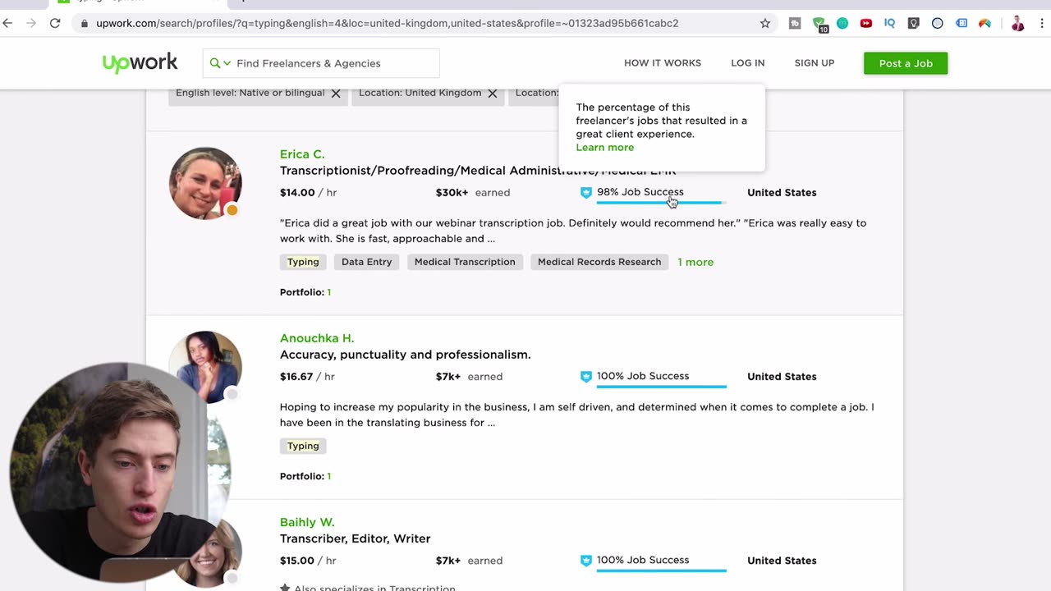This screenshot has width=1051, height=591.
Task: Click Baihly's Transcriber, Editor, Writer title
Action: click(355, 538)
